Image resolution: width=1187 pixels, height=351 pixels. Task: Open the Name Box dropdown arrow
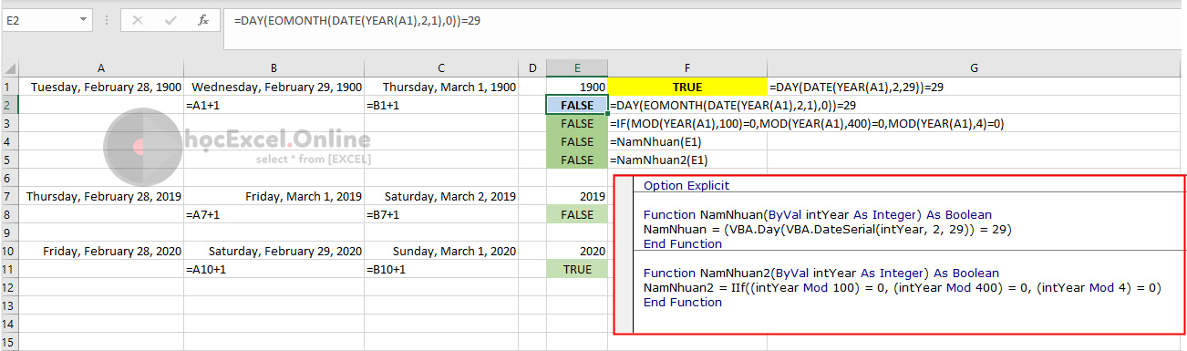click(84, 19)
